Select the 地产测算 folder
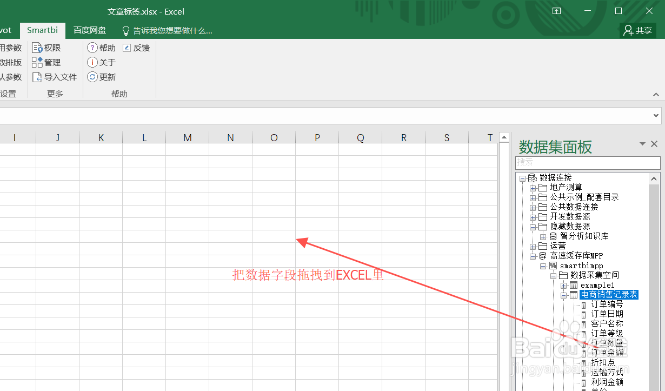665x391 pixels. pos(566,188)
